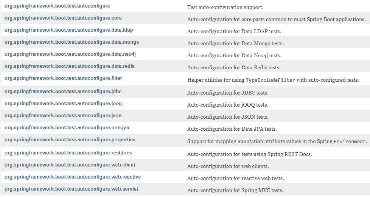Click the 'Auto-configuration for Spring MVC tests' description
This screenshot has width=370, height=197.
click(x=235, y=191)
